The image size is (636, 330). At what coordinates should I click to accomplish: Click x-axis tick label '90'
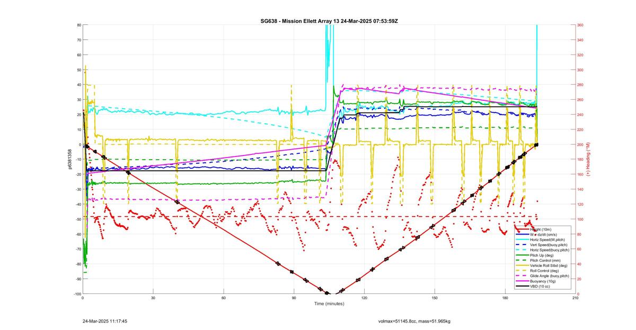tap(294, 298)
